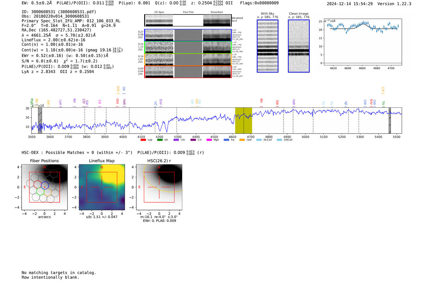Click the s/b: 1.51 +/- 0.047 caption
The height and width of the screenshot is (294, 433).
click(x=102, y=217)
